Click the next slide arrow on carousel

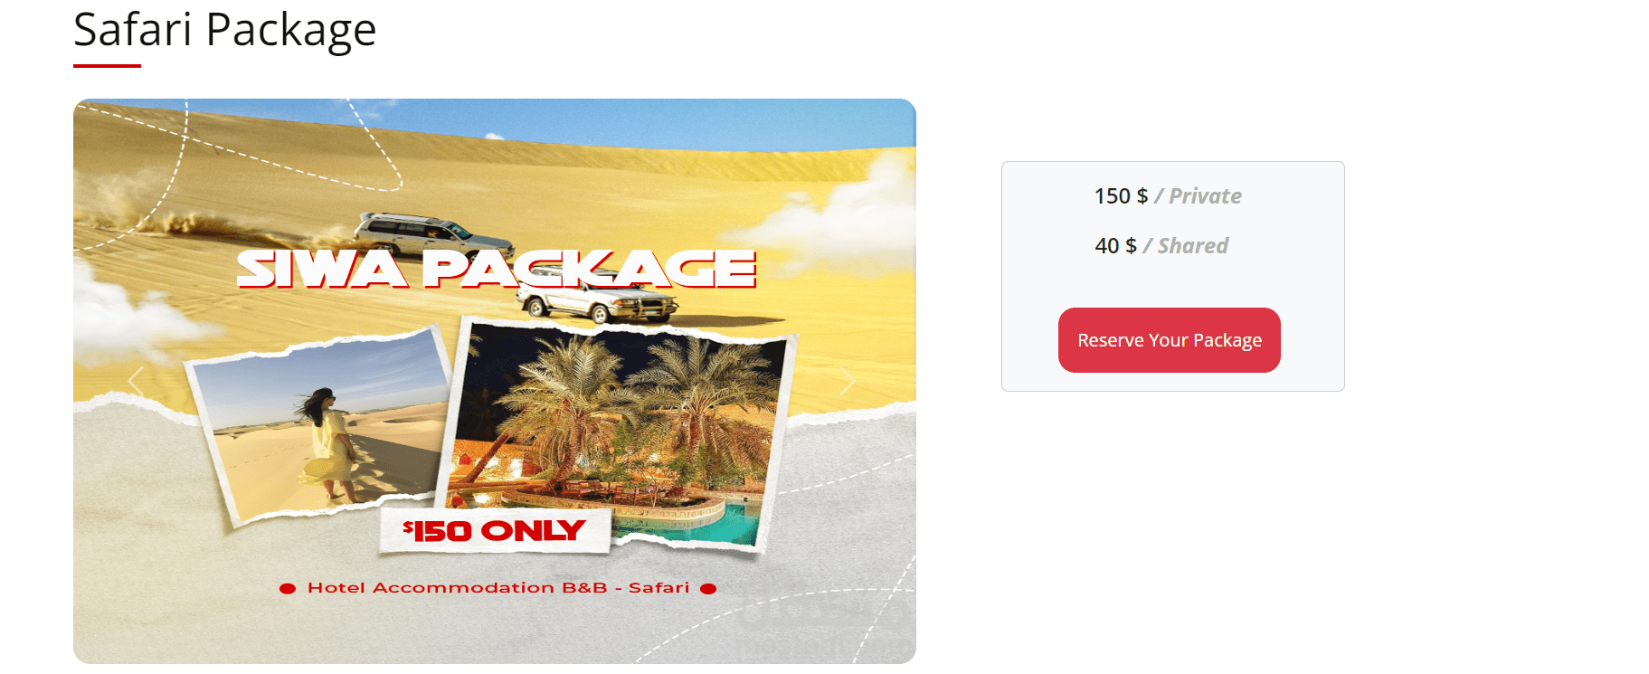847,382
